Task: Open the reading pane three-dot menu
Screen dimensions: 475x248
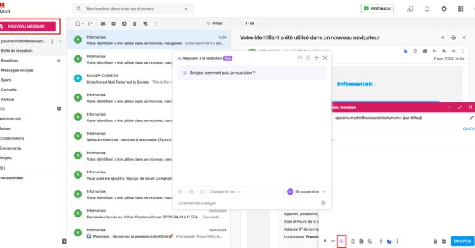Action: [x=463, y=51]
